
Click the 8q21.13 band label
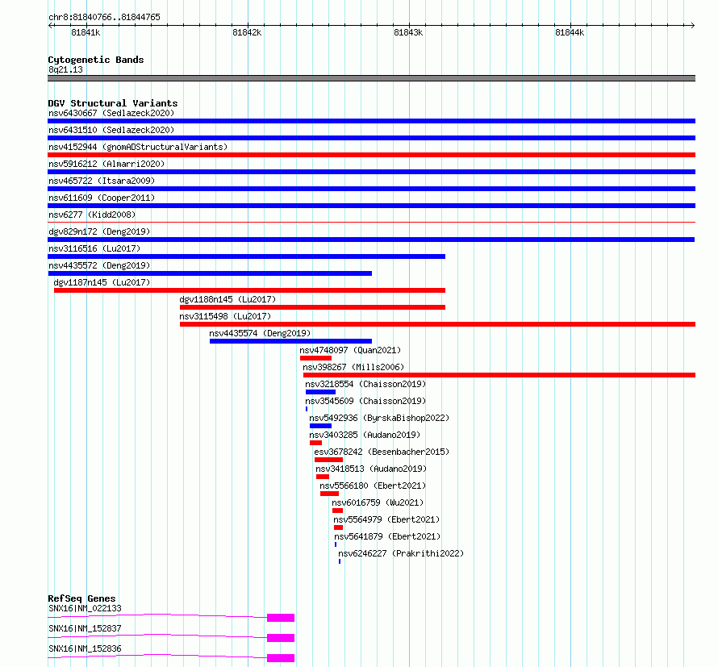pos(65,69)
